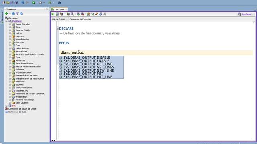Click the Schema Browser icon after the filter
Screen dimensions: 257x144
point(21,14)
